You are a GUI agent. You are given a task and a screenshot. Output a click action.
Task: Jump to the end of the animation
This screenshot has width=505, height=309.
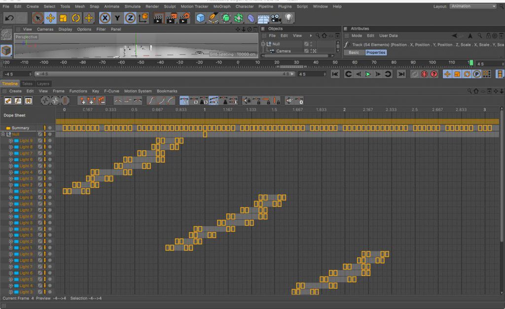pos(401,74)
